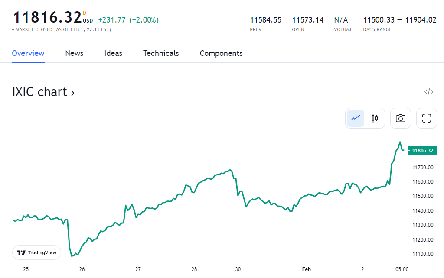
Task: Click the Day's Range value
Action: tap(399, 20)
